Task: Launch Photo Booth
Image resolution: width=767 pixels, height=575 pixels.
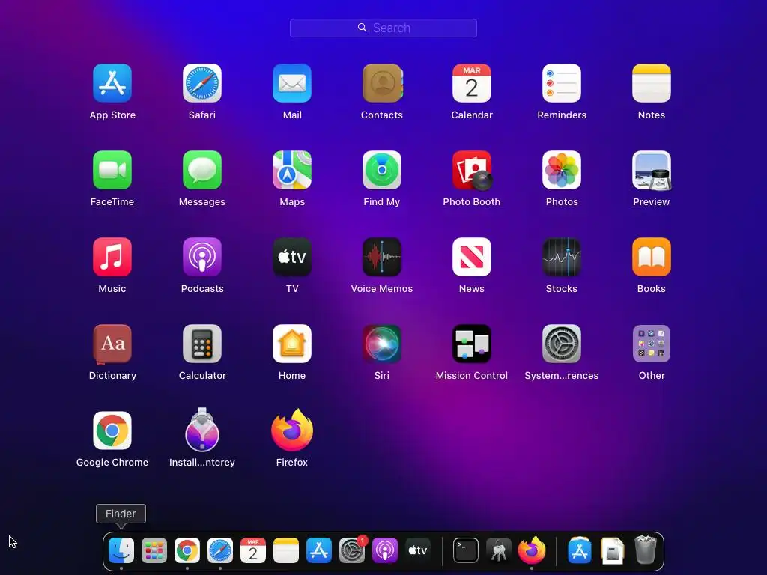Action: tap(472, 170)
